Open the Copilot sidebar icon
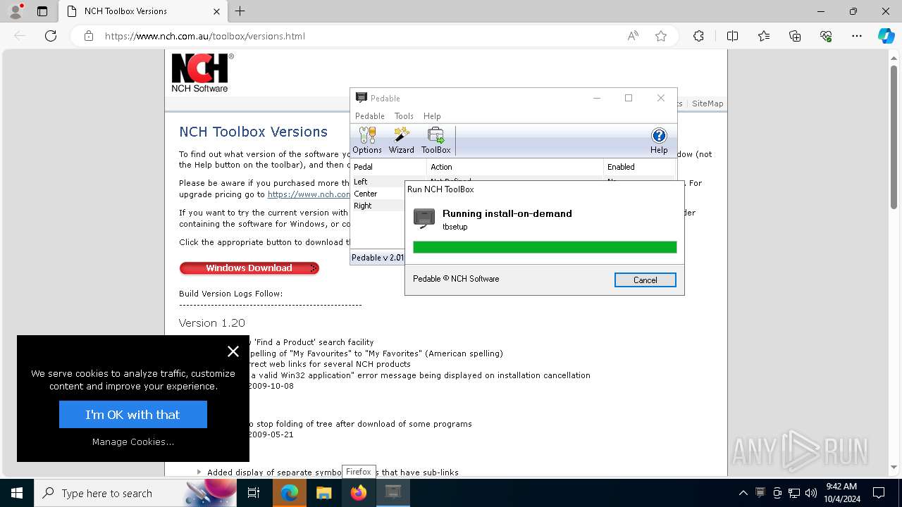The image size is (902, 507). [886, 36]
